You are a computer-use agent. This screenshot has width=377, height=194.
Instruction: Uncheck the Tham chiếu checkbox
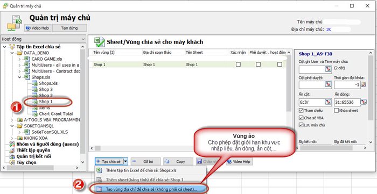click(x=301, y=111)
